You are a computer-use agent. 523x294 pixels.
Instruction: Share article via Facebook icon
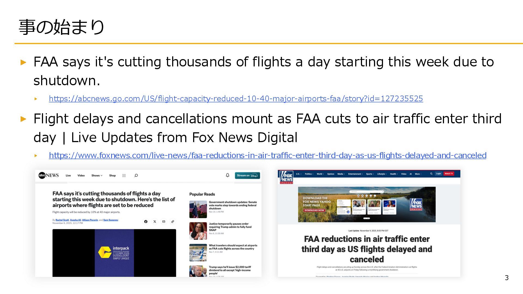[x=146, y=222]
